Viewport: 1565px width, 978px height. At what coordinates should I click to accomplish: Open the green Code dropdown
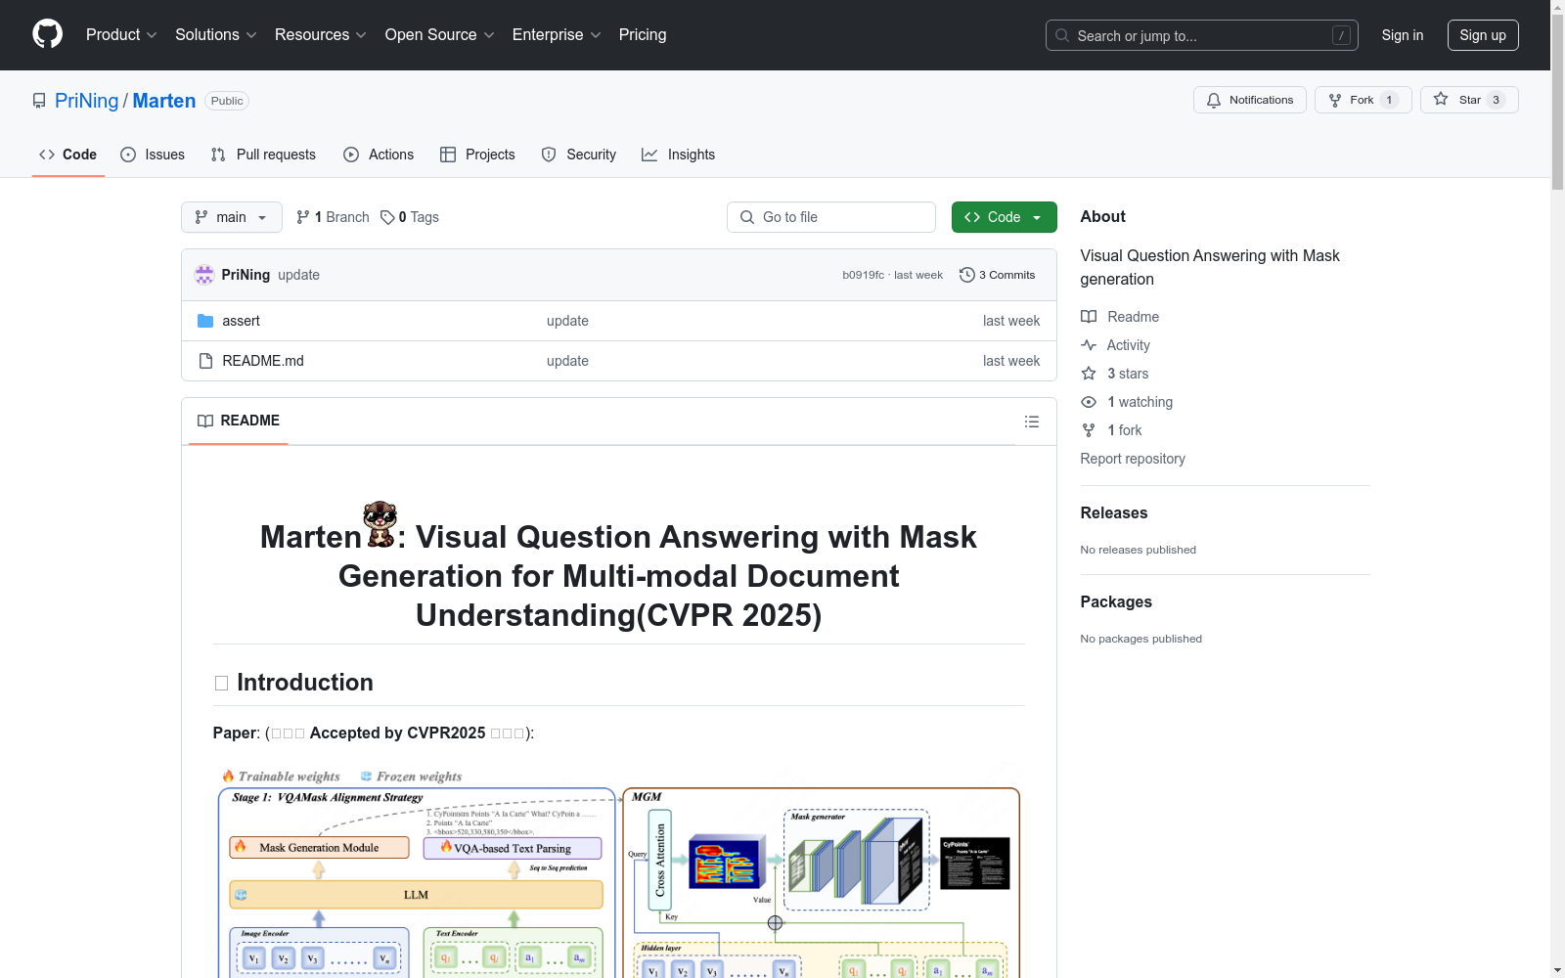coord(1005,217)
